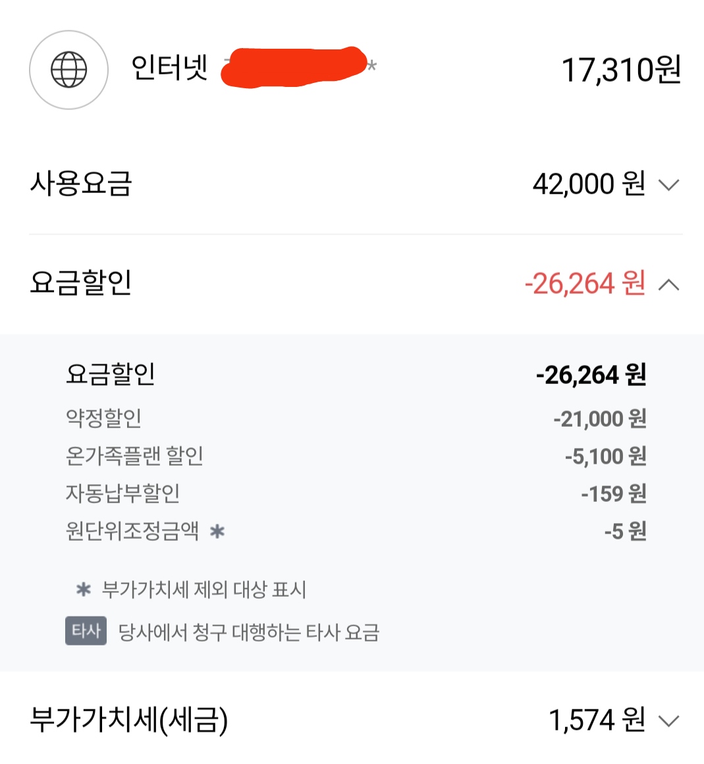Image resolution: width=704 pixels, height=764 pixels.
Task: Click the 타사 badge icon
Action: coord(86,631)
